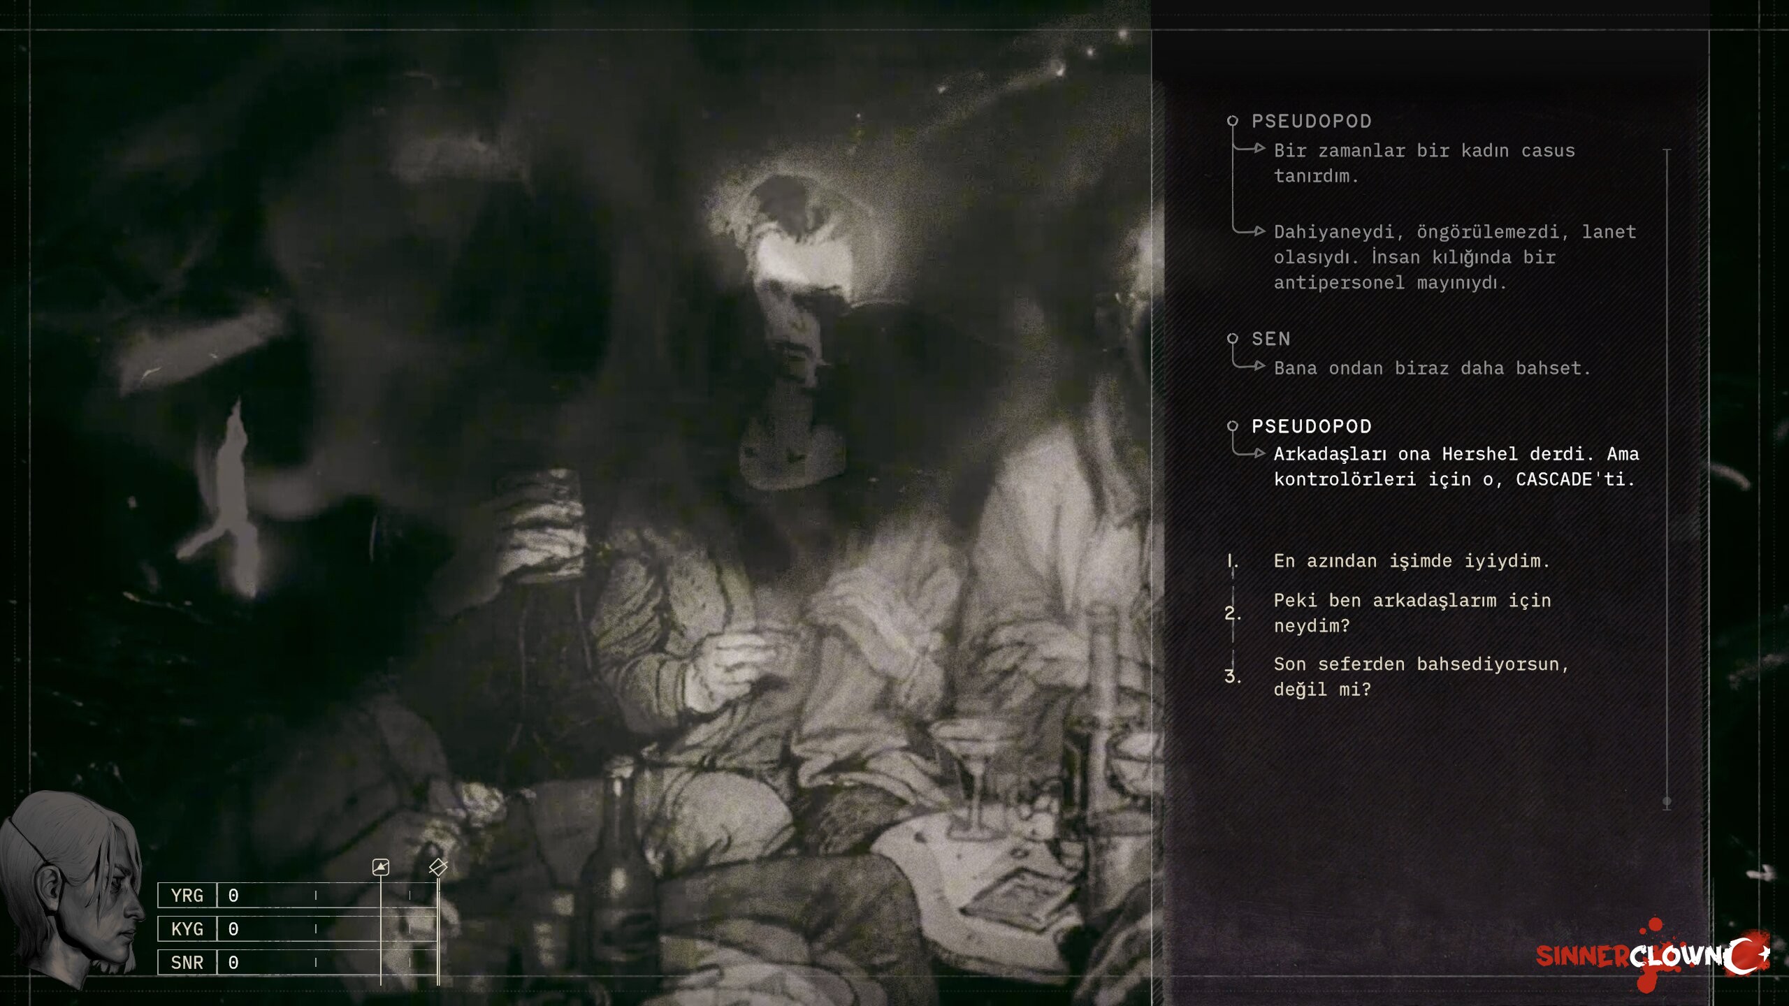This screenshot has height=1006, width=1789.
Task: Click the crossed diamond marker above stat bars
Action: pyautogui.click(x=438, y=867)
